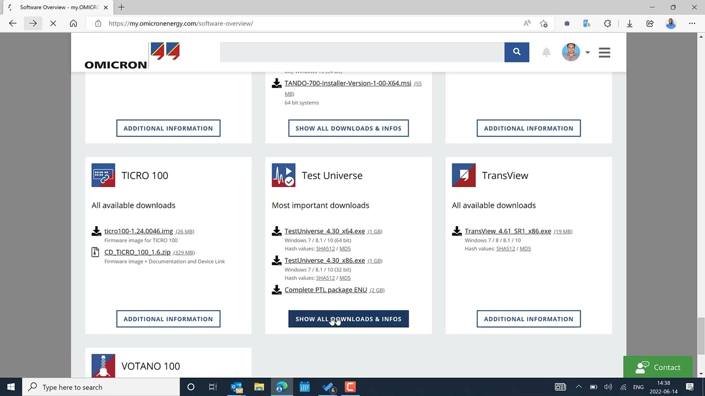
Task: Click download icon beside TestUniverse_4.30_x86.exe
Action: click(x=276, y=261)
